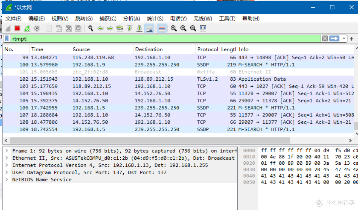
Task: Clear the display filter with X button
Action: pyautogui.click(x=325, y=39)
